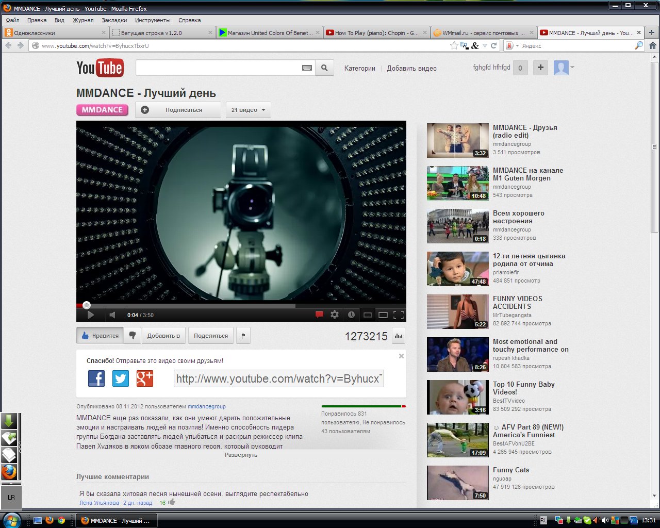Click the browser back arrow
The image size is (660, 528).
point(8,45)
